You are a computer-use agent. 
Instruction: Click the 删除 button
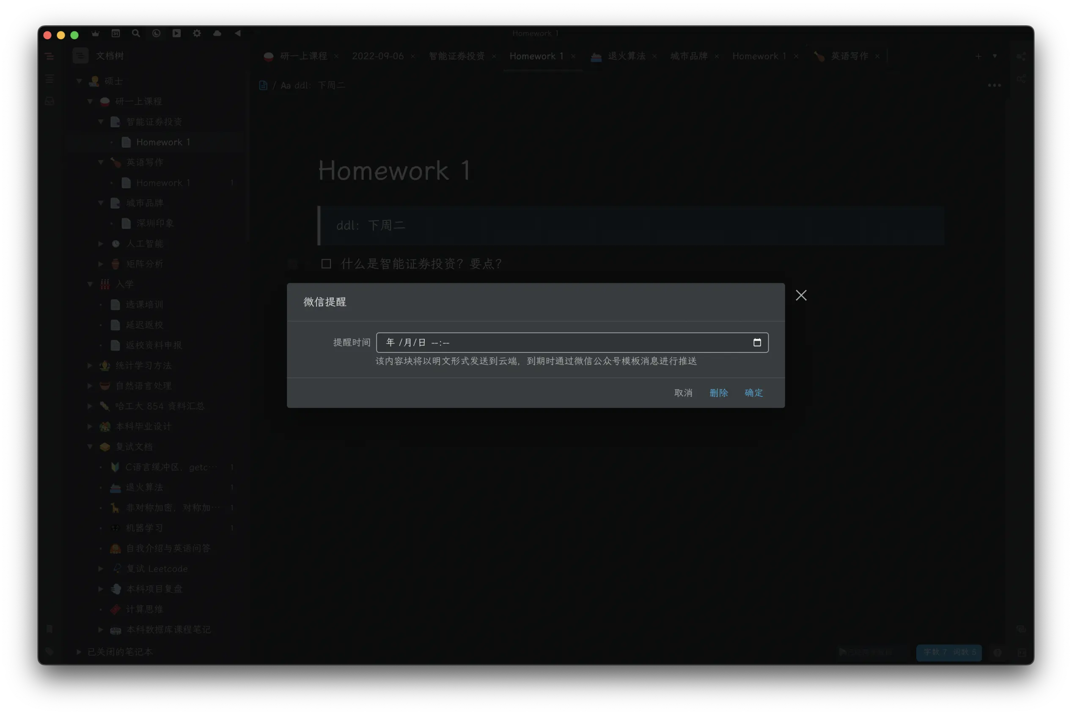click(x=719, y=393)
